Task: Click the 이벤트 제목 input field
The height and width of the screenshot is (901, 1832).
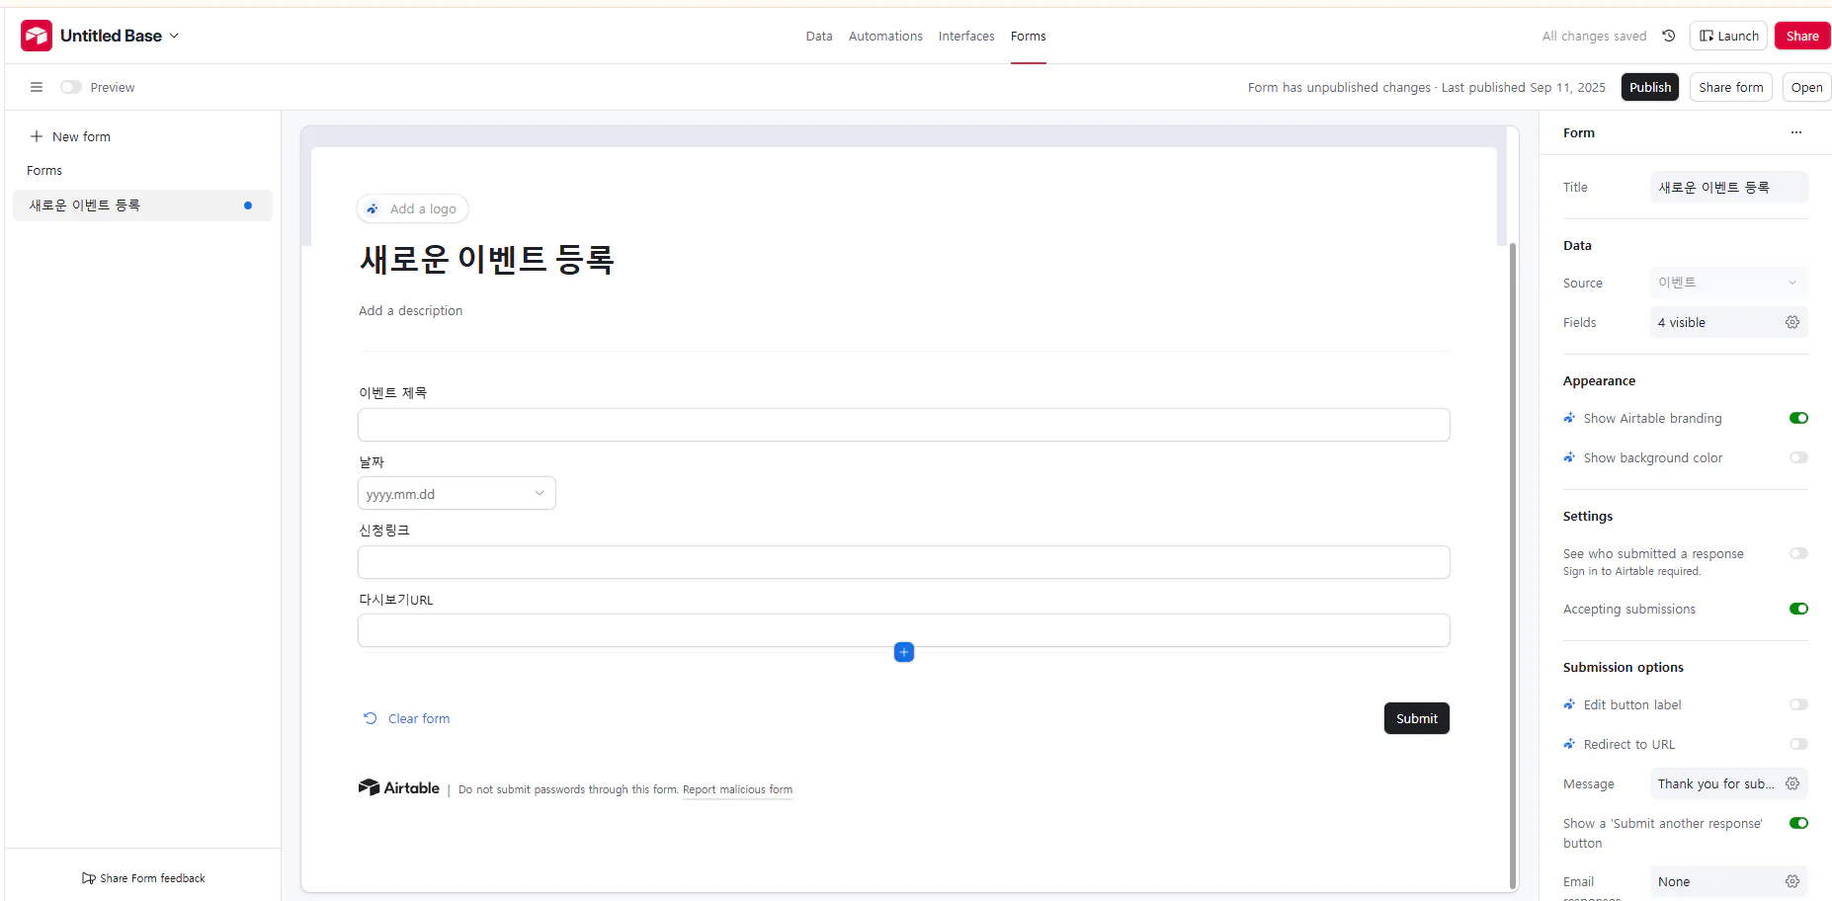Action: click(904, 425)
